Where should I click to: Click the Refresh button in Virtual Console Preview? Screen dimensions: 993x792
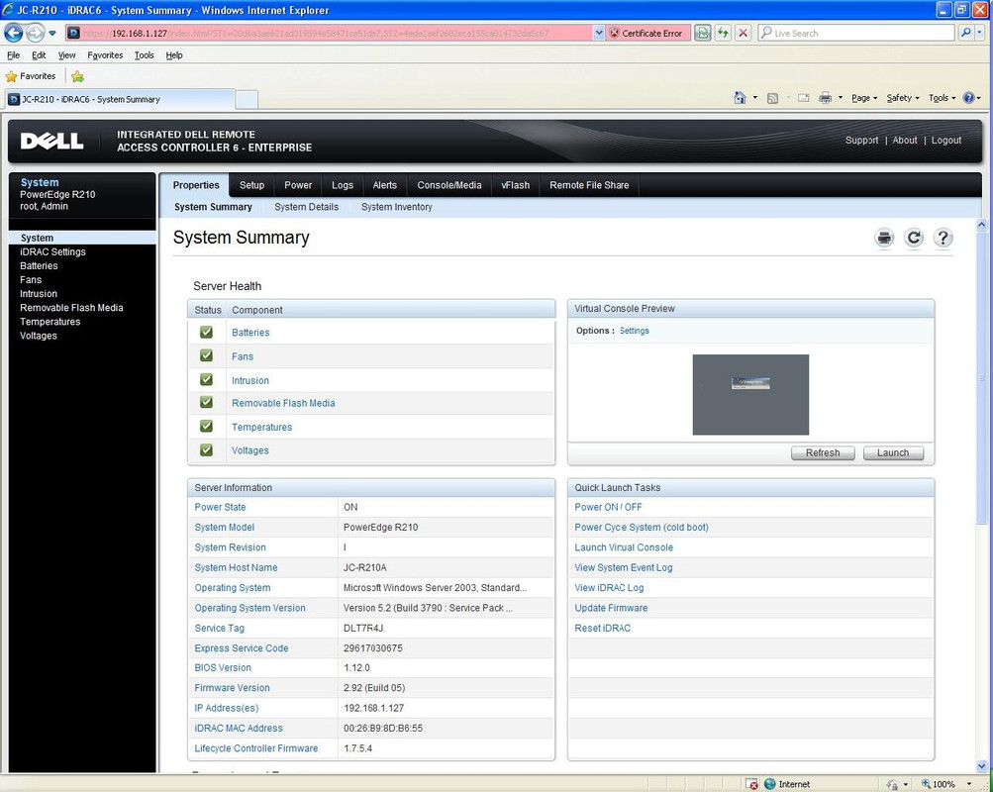pos(823,453)
